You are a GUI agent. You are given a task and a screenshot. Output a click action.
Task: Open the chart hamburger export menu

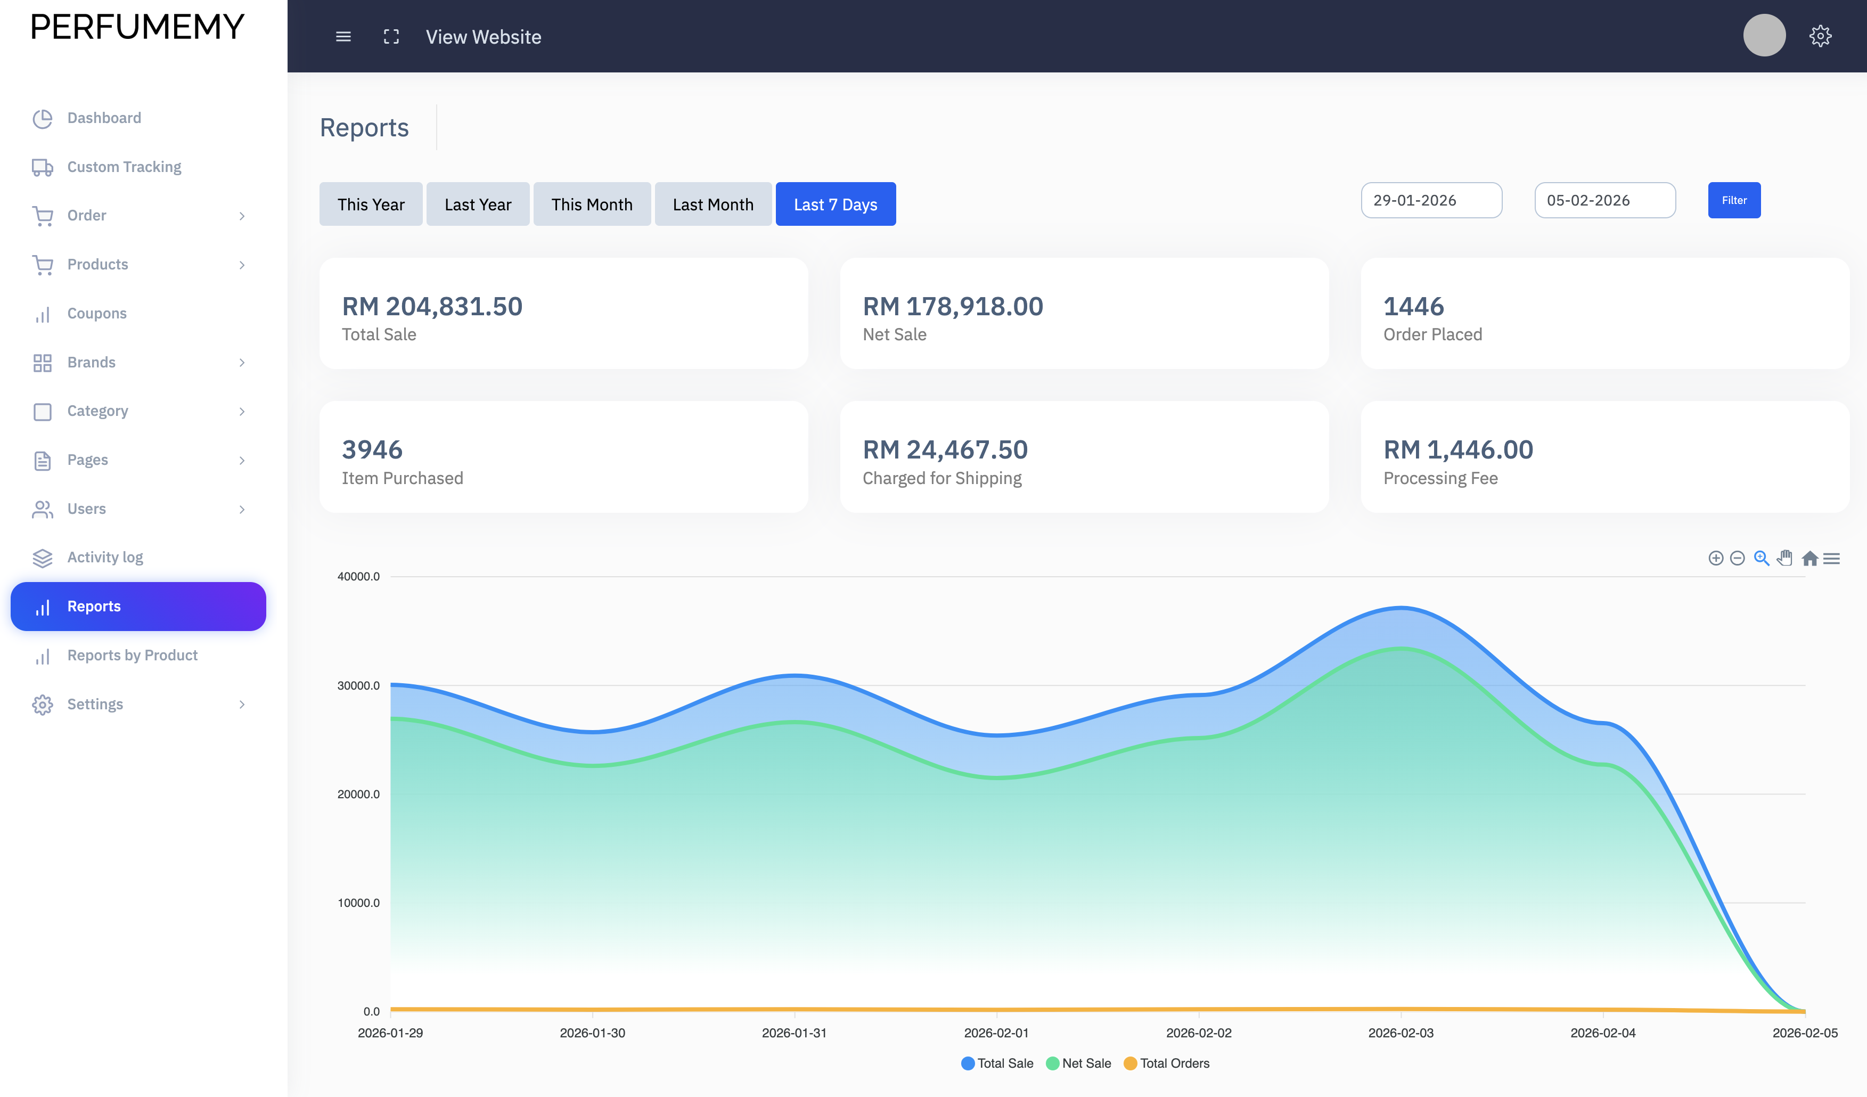[1831, 559]
